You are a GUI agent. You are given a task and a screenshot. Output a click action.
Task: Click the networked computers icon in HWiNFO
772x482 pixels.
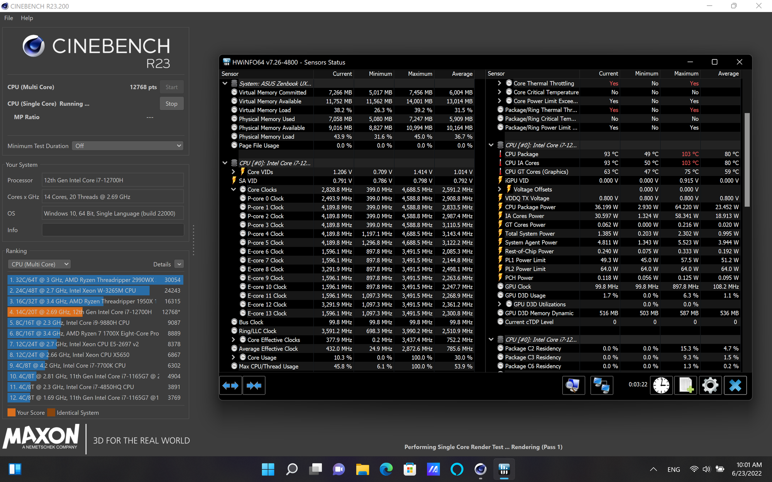pyautogui.click(x=601, y=385)
